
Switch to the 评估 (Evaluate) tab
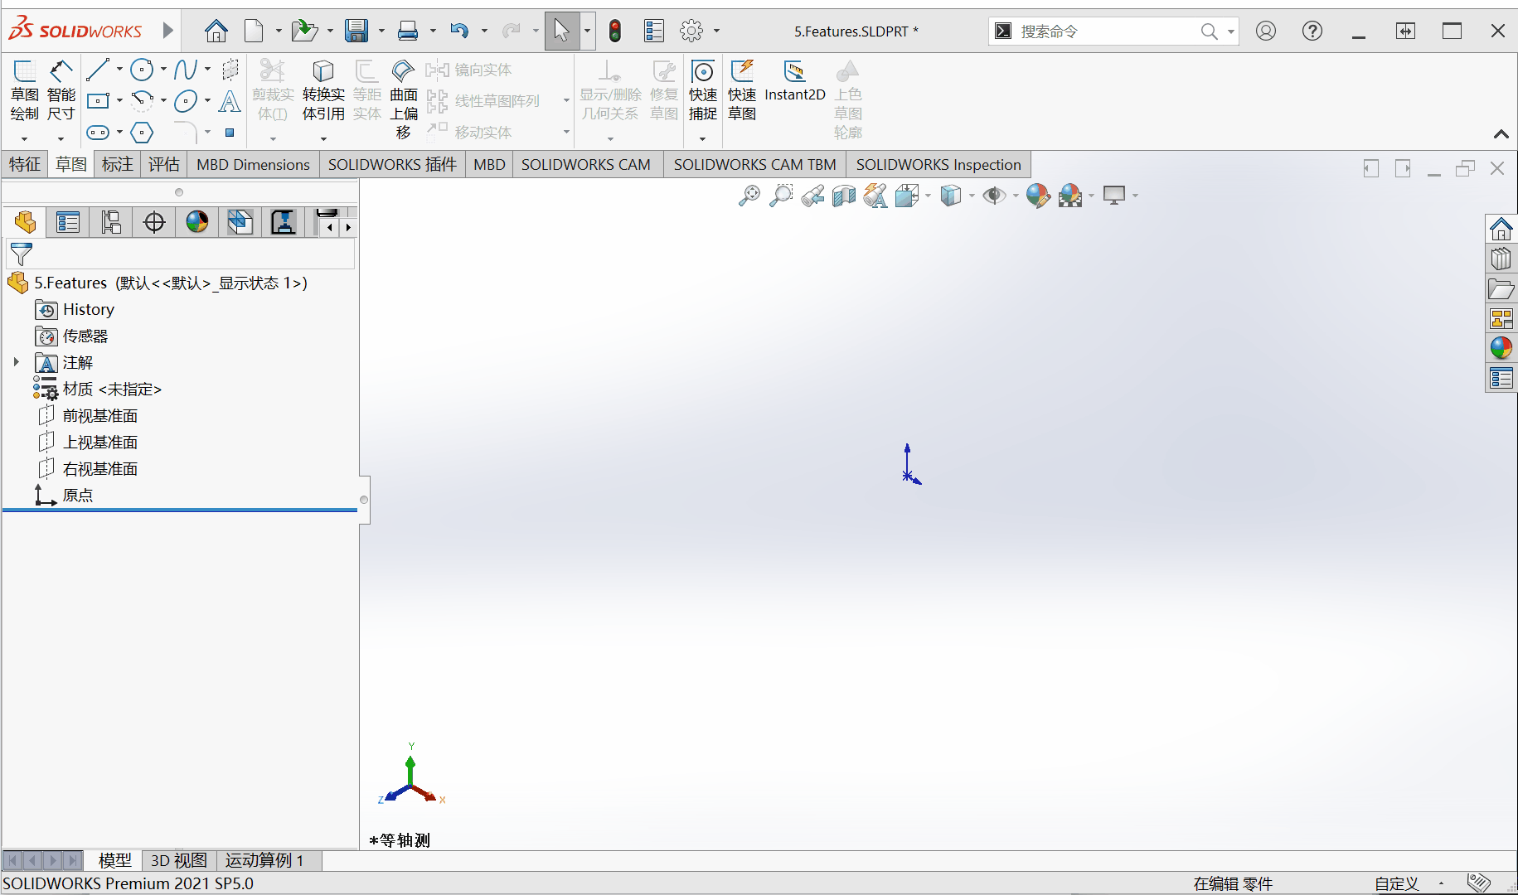click(x=163, y=164)
